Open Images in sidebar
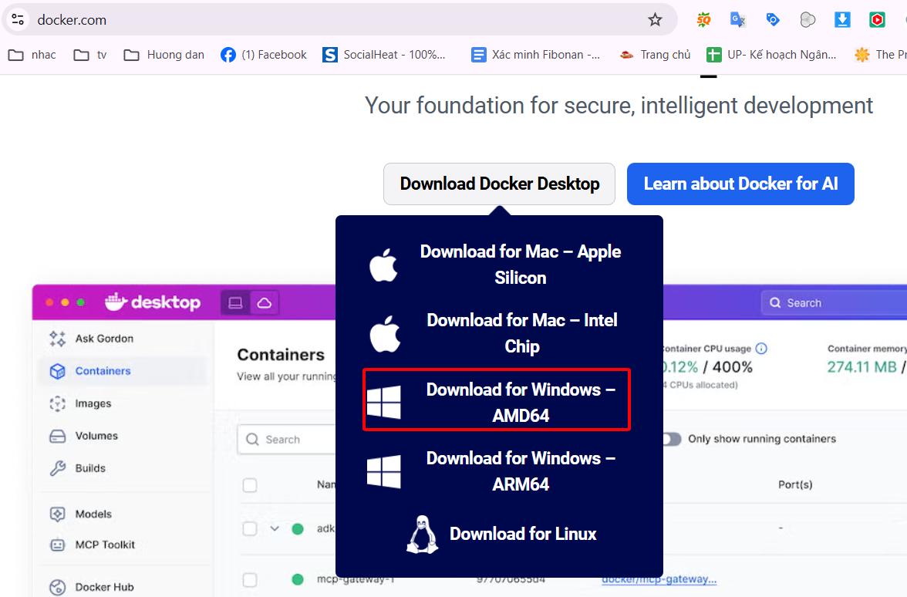Viewport: 907px width, 597px height. (x=81, y=403)
